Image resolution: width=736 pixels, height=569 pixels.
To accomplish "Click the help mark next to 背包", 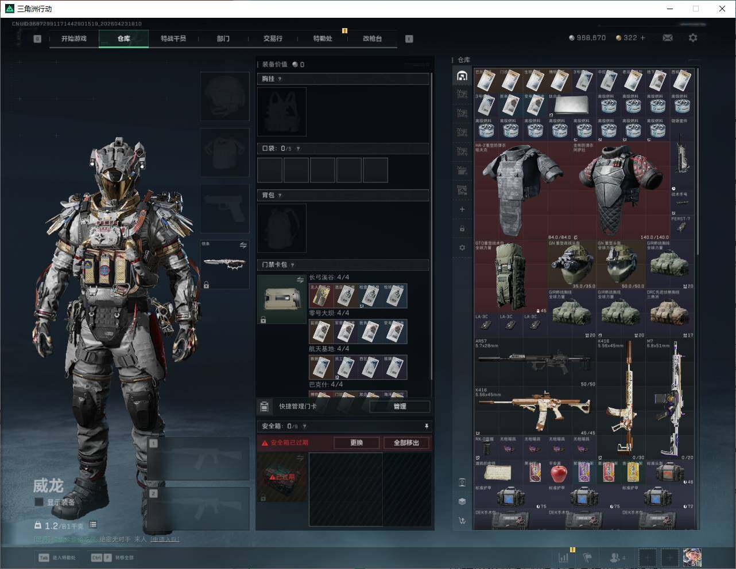I will pos(280,196).
